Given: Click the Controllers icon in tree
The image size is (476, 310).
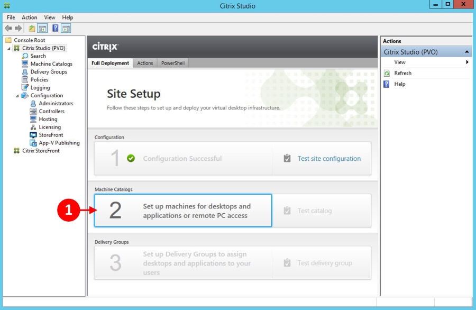Looking at the screenshot, I should tap(33, 112).
